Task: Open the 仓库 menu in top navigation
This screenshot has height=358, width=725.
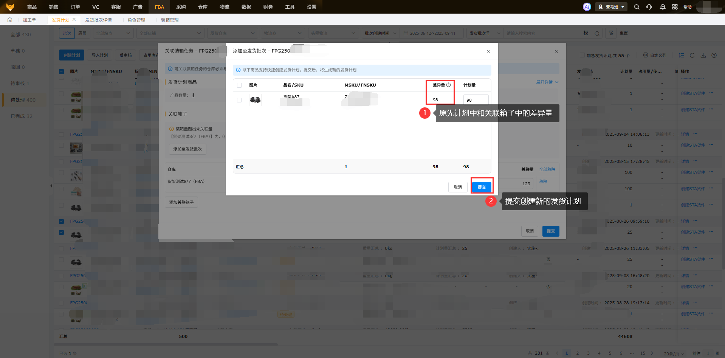Action: pyautogui.click(x=203, y=7)
